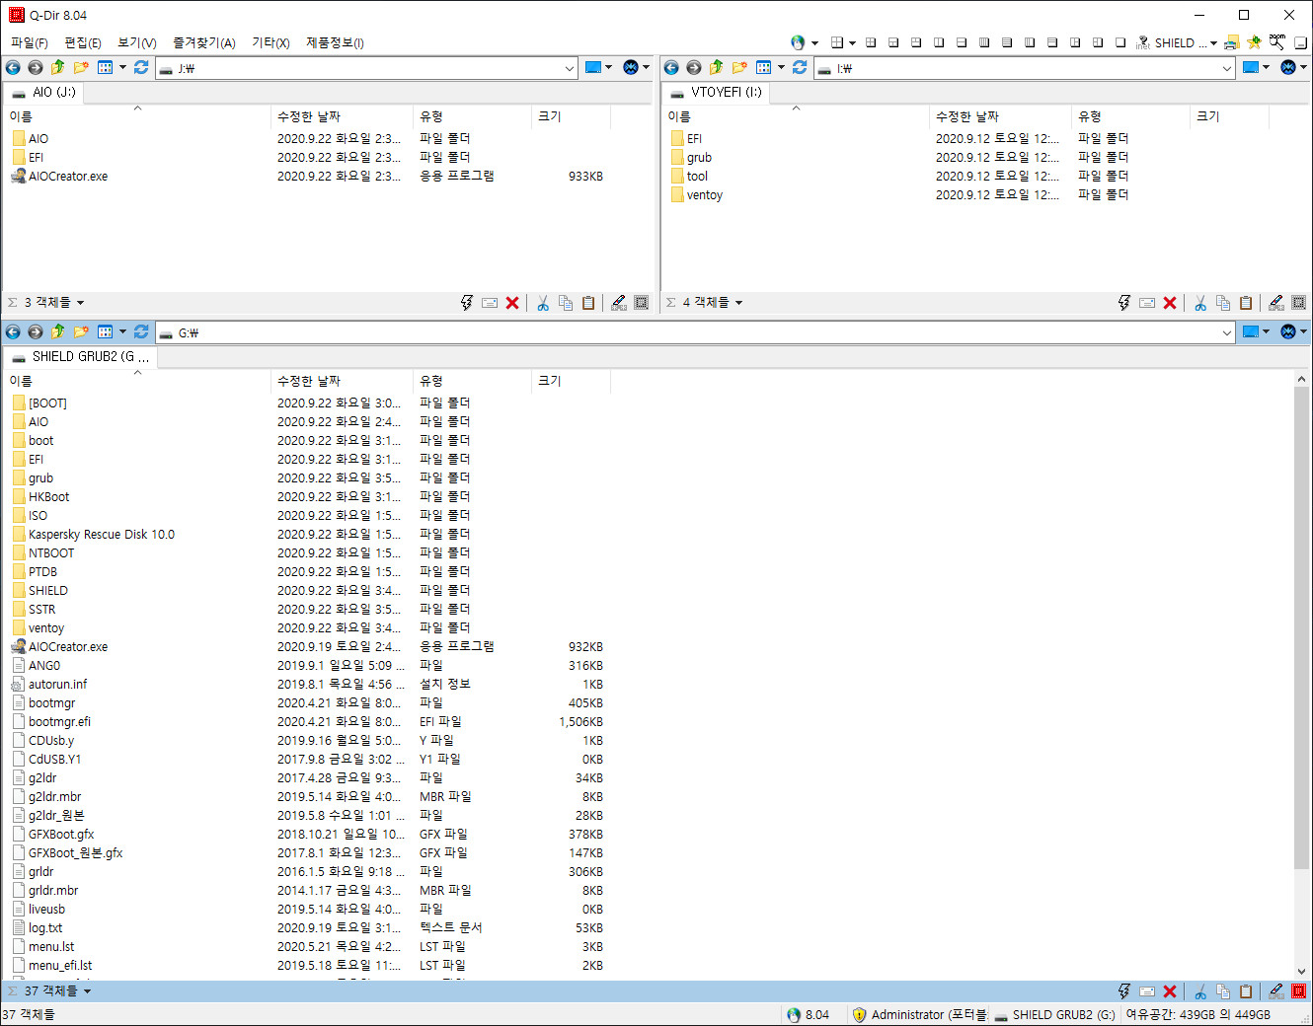
Task: Open the 기타(X) menu
Action: tap(270, 42)
